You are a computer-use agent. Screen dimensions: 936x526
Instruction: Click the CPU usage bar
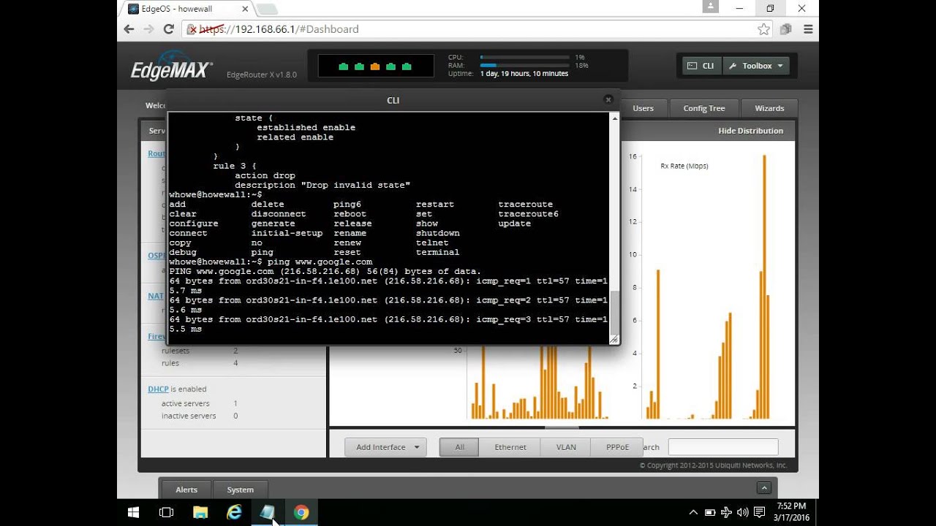[x=524, y=57]
